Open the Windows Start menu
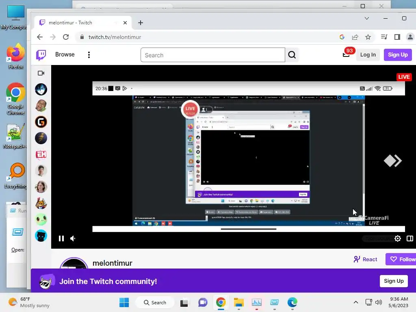The height and width of the screenshot is (312, 416). (x=124, y=302)
